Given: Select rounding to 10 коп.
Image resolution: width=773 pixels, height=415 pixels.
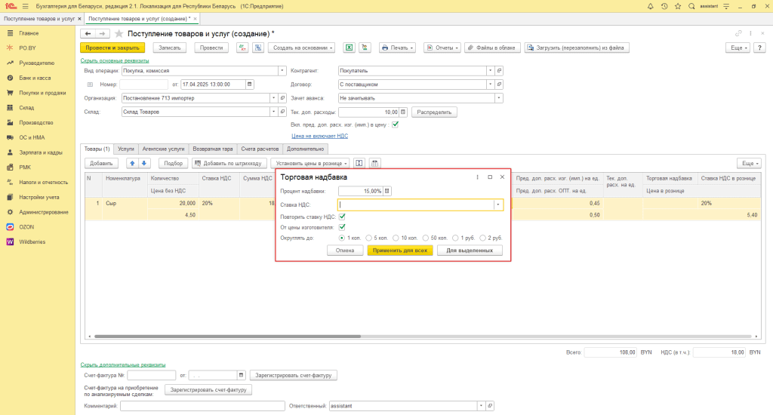Looking at the screenshot, I should click(x=396, y=238).
